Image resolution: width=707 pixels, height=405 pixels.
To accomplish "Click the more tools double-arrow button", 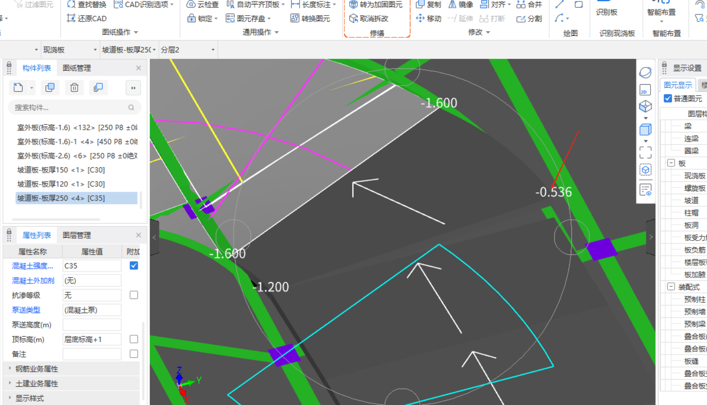I will [x=133, y=88].
